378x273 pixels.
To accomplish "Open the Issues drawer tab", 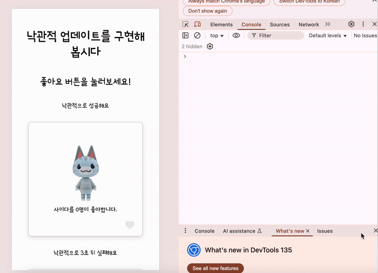I will click(325, 231).
